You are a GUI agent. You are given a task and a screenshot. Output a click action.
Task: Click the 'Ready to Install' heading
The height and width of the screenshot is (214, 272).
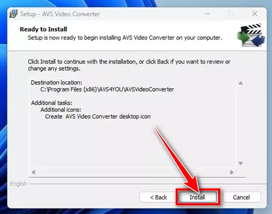coord(44,29)
